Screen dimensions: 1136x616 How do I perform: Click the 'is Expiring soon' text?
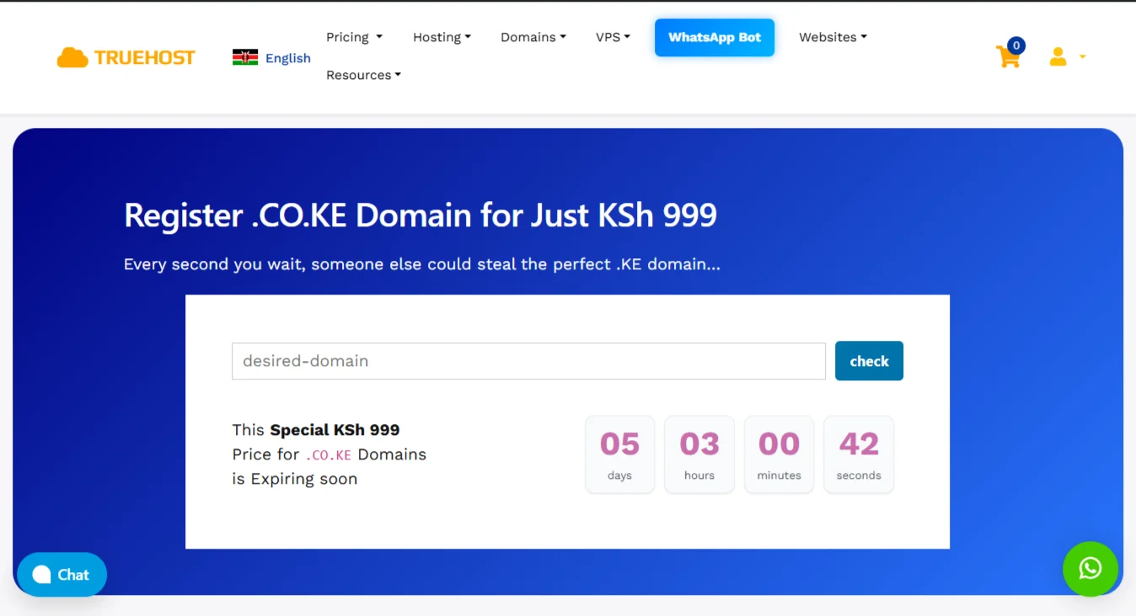point(295,479)
